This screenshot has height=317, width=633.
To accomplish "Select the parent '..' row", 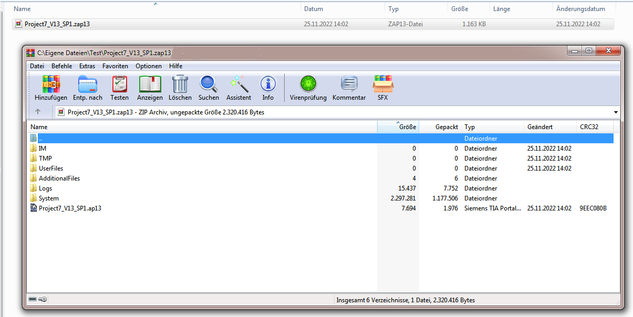I will 320,139.
